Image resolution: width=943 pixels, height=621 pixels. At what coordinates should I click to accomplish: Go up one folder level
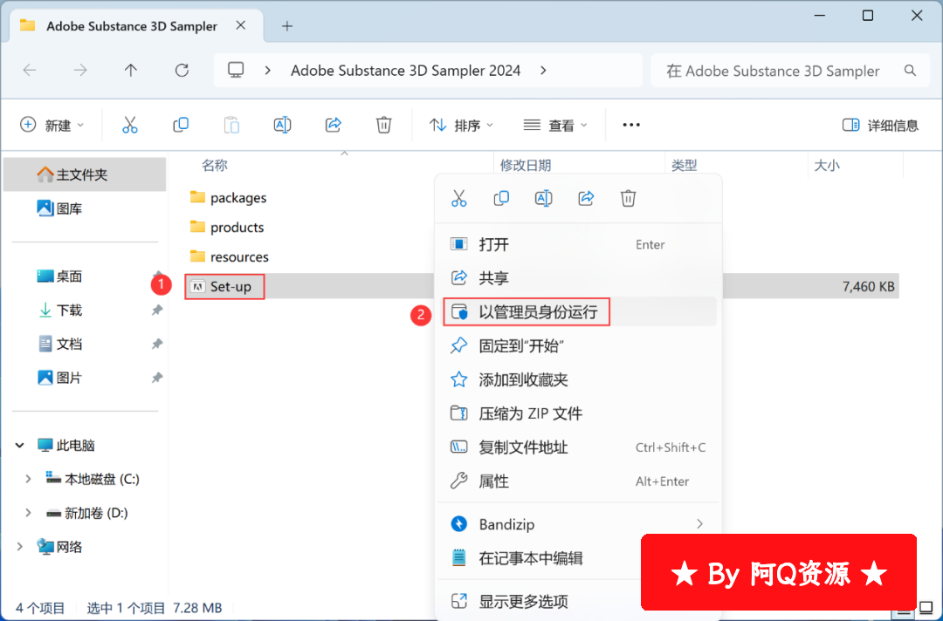[130, 71]
